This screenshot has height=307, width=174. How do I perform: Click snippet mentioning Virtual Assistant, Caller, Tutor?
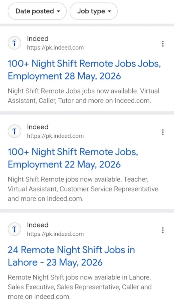(x=83, y=96)
